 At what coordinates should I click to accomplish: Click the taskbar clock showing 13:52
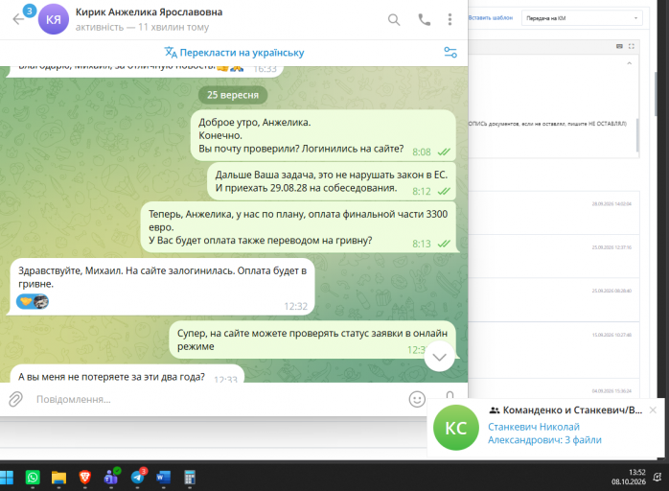click(x=629, y=477)
